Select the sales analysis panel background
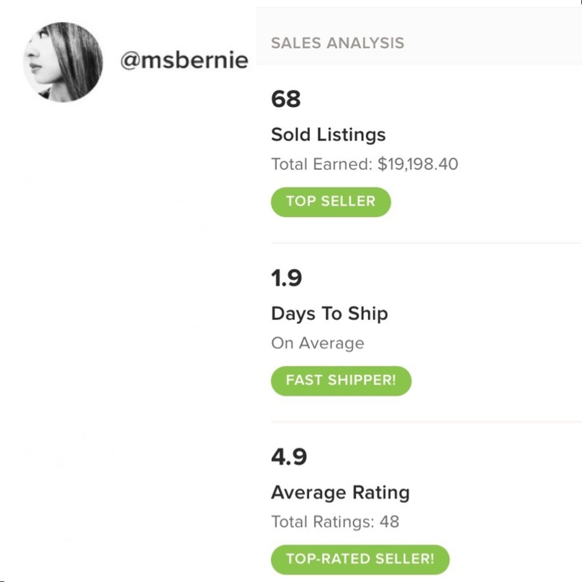 (495, 291)
